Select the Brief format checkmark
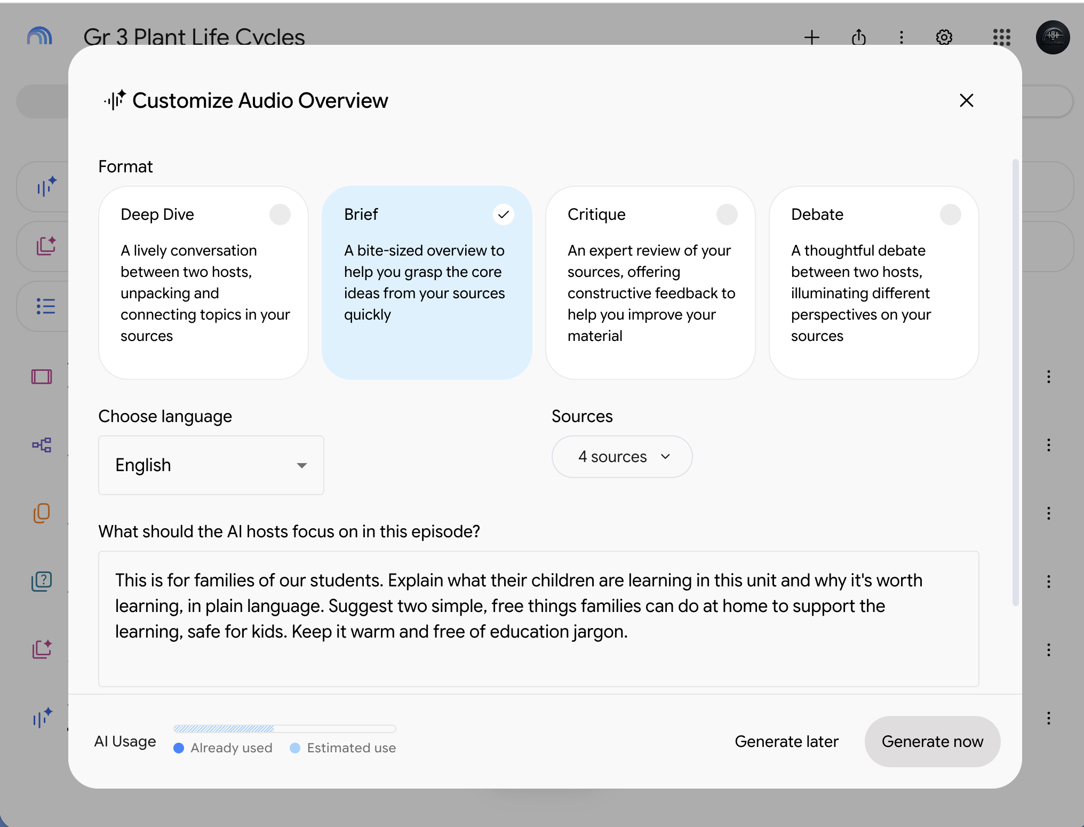Image resolution: width=1084 pixels, height=827 pixels. [503, 214]
